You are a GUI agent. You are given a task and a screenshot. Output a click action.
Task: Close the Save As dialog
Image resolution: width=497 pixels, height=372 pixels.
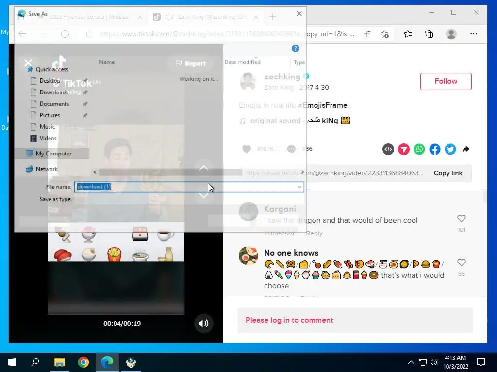(299, 13)
